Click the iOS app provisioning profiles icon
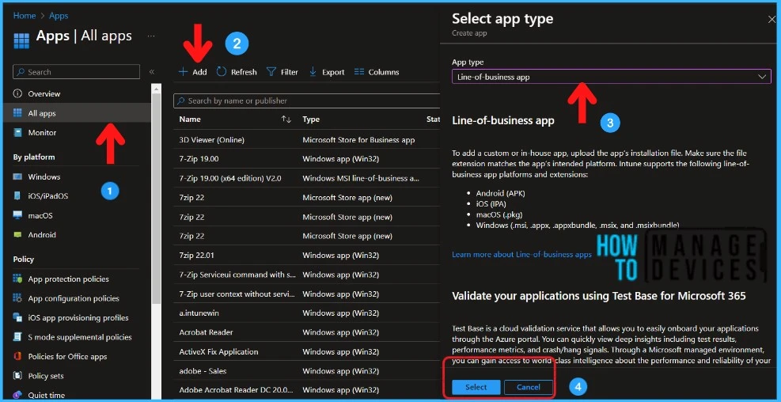The image size is (781, 402). point(17,318)
